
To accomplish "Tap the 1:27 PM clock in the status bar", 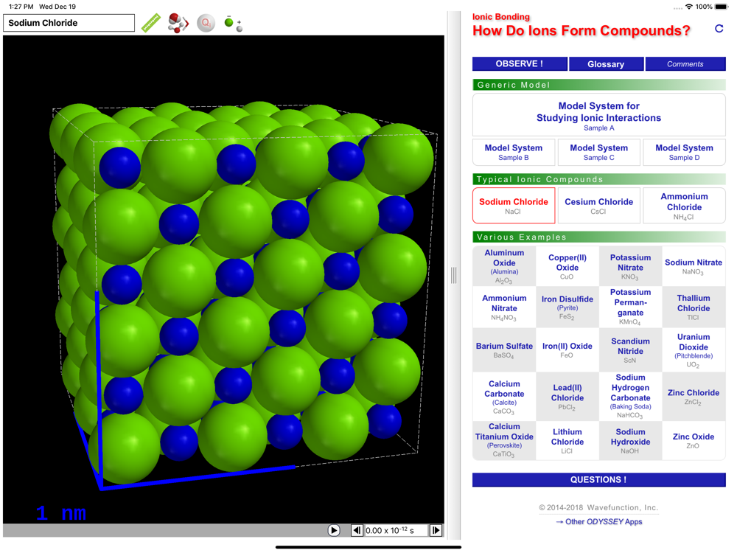I will 21,7.
